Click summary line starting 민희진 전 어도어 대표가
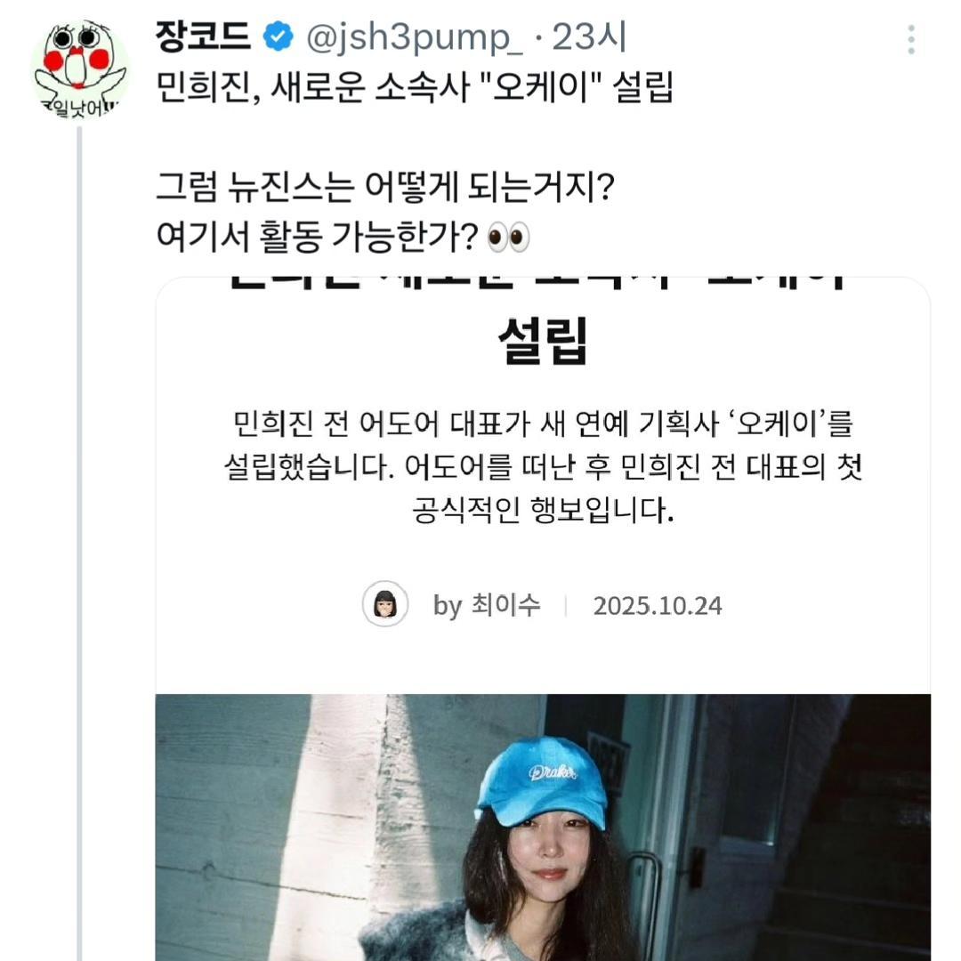 point(543,423)
